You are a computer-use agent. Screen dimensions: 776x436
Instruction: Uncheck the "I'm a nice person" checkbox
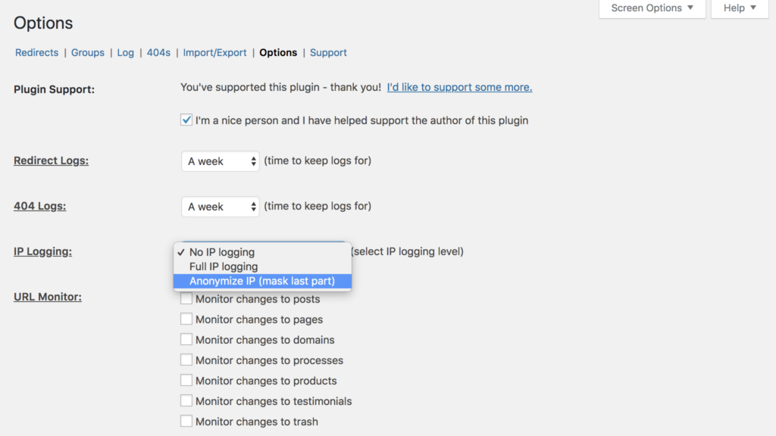(186, 120)
